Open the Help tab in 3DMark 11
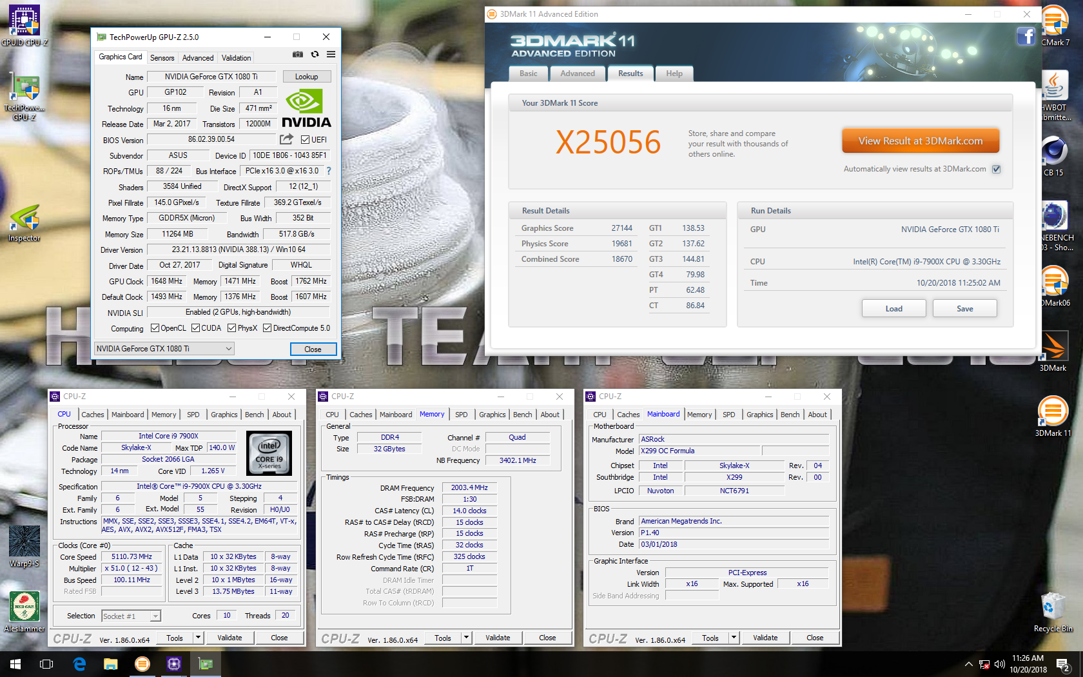Image resolution: width=1083 pixels, height=677 pixels. click(674, 74)
